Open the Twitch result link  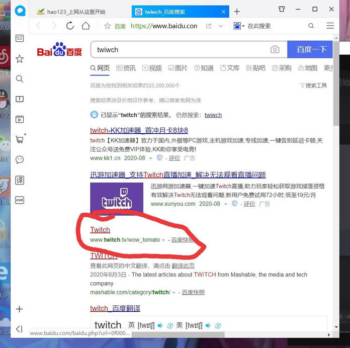coord(100,230)
